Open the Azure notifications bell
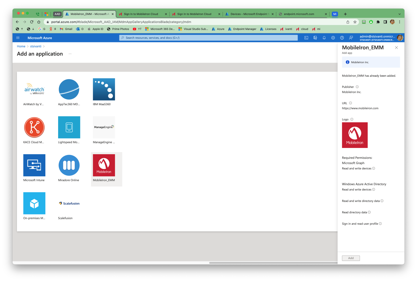This screenshot has width=417, height=281. coord(324,38)
